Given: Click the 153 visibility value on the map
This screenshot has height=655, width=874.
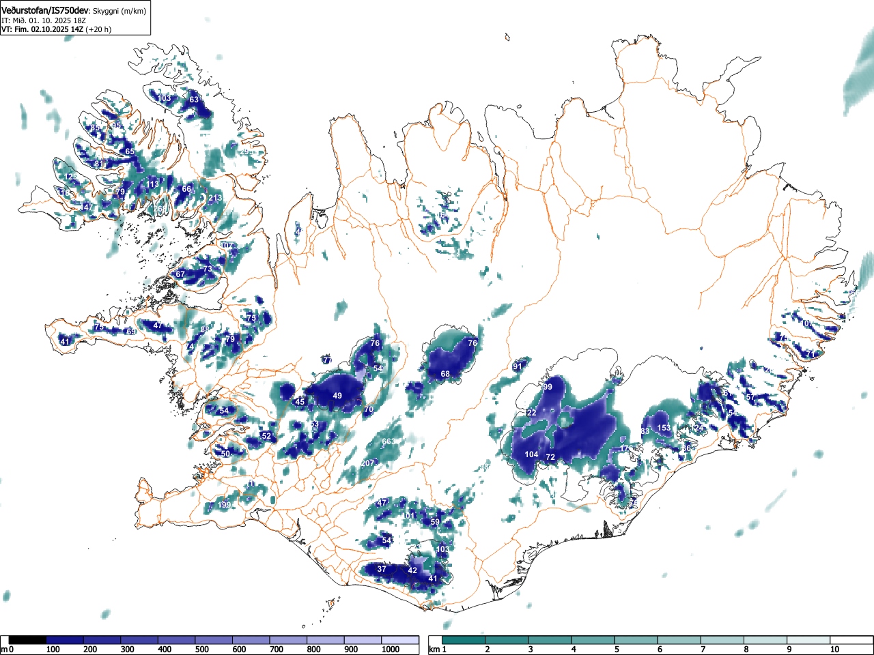Looking at the screenshot, I should pyautogui.click(x=664, y=428).
